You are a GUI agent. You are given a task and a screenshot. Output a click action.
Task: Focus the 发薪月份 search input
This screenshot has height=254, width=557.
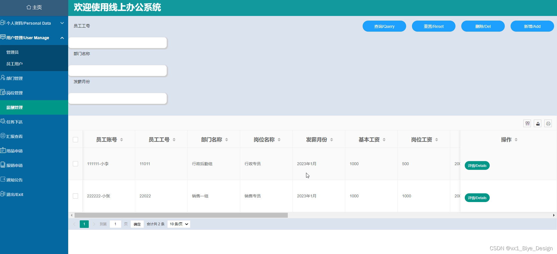118,98
